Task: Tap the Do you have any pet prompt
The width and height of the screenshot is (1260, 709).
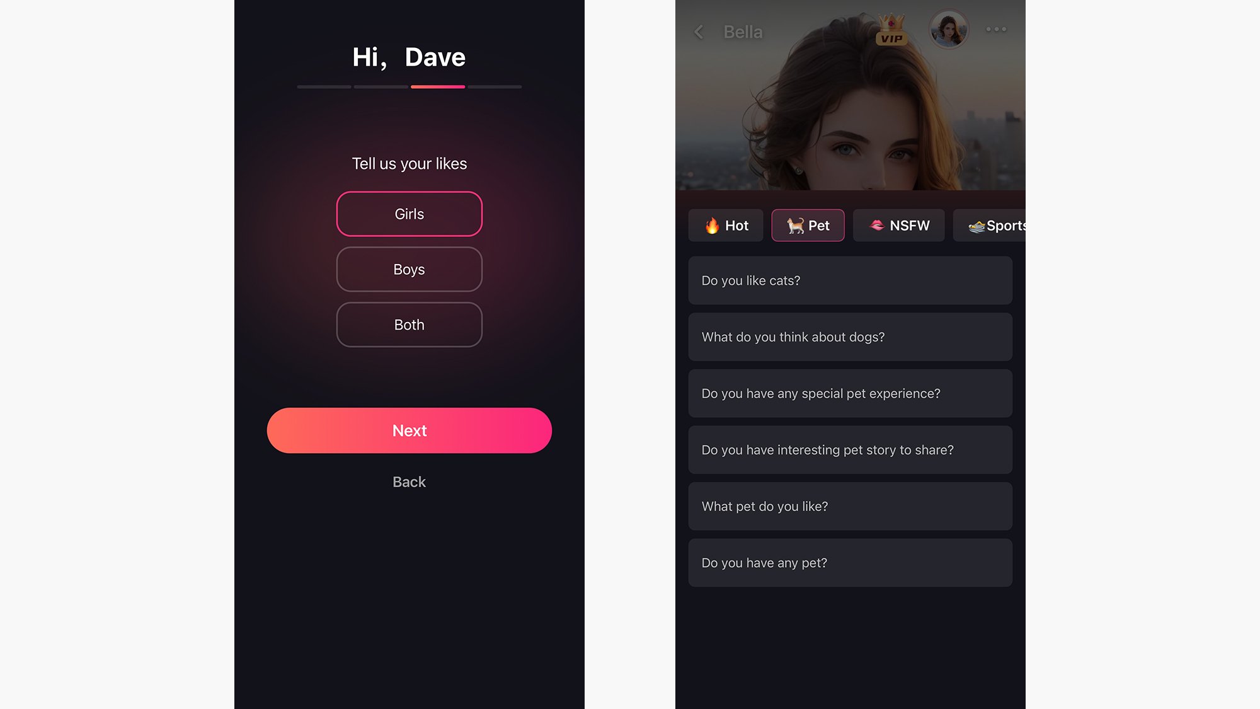Action: coord(850,563)
